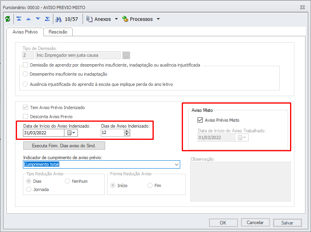This screenshot has height=232, width=311.
Task: Click the green refresh icon
Action: pos(8,19)
